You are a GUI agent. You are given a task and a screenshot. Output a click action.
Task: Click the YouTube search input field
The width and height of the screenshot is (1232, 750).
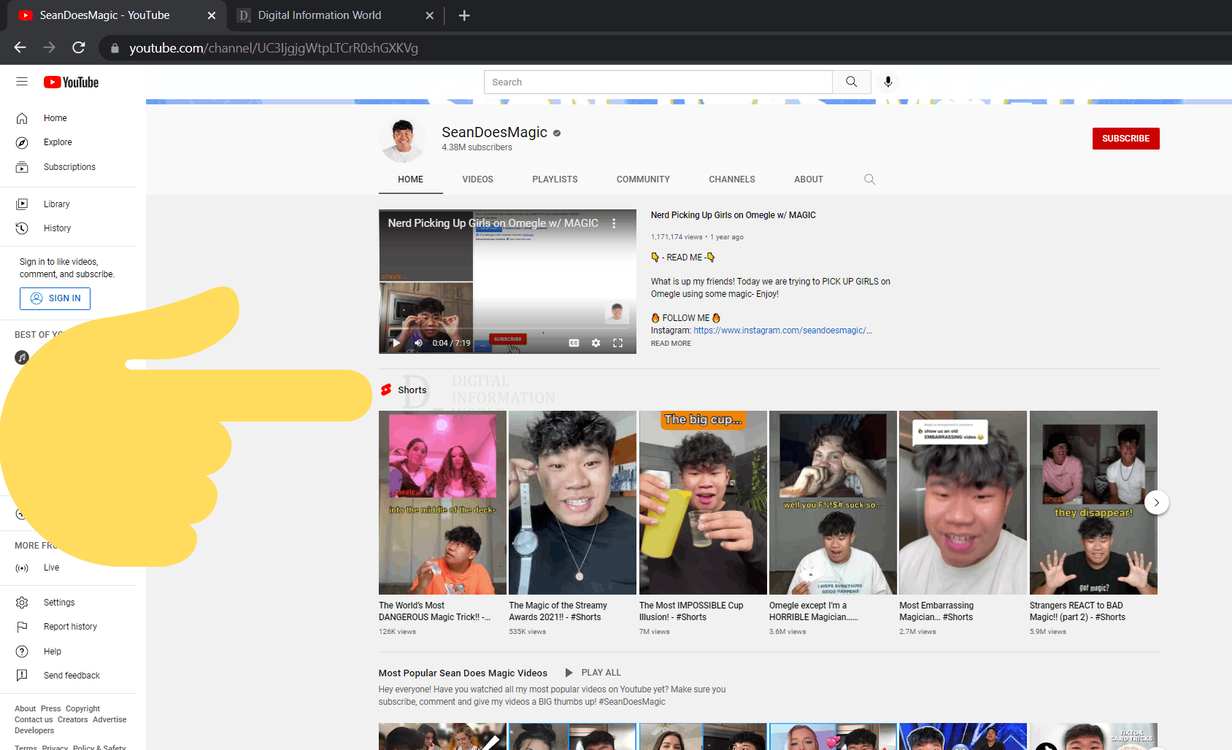(658, 82)
